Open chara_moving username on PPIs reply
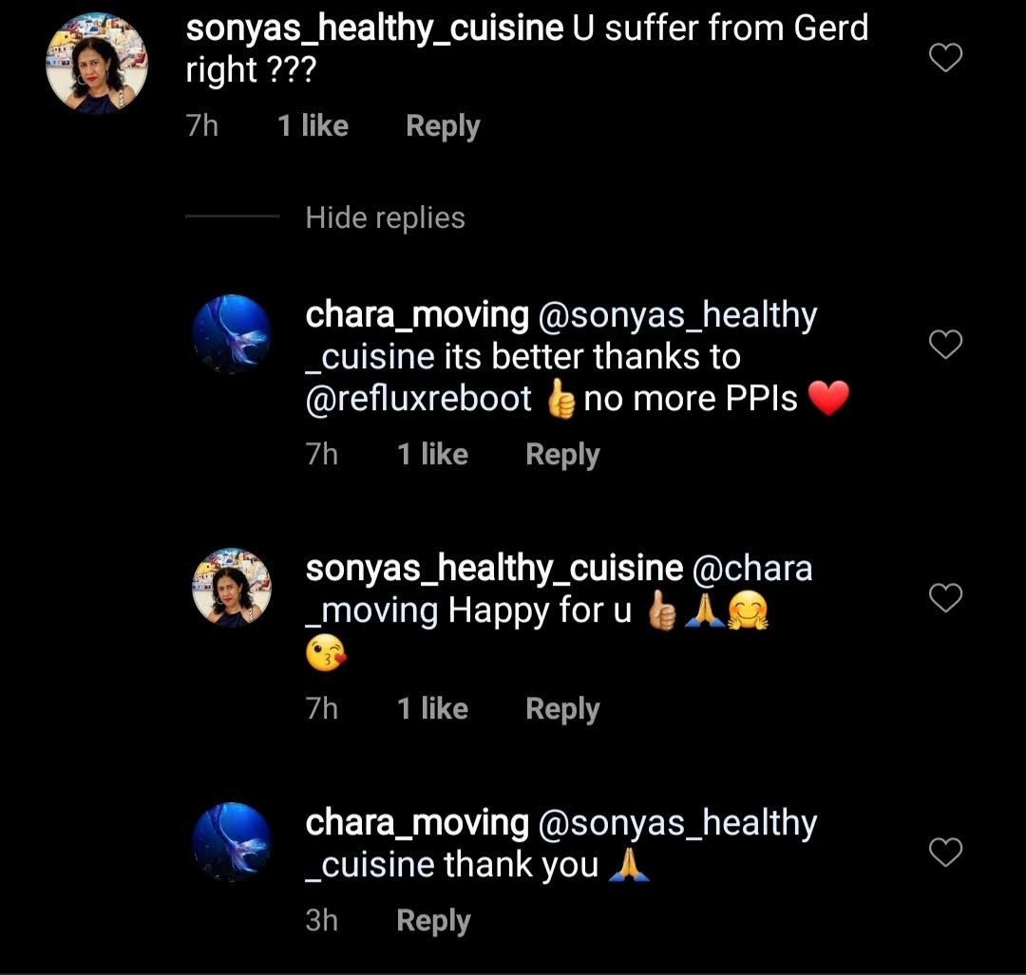The width and height of the screenshot is (1026, 975). 417,315
